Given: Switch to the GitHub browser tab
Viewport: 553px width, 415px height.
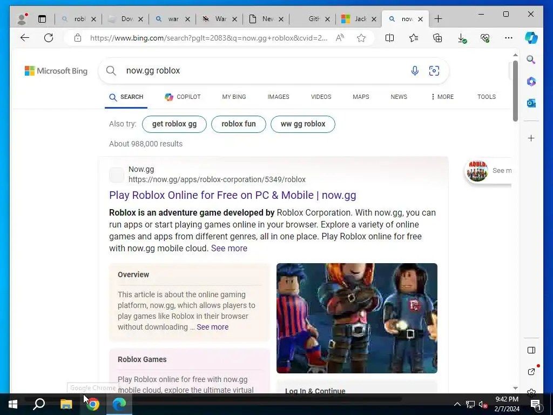Looking at the screenshot, I should [x=308, y=19].
